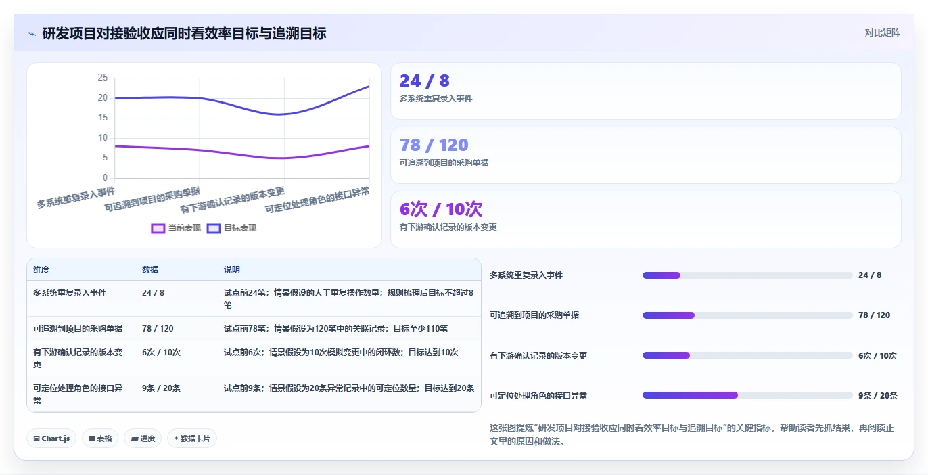The image size is (928, 475).
Task: Click the 可追溯到项目的采购单据 progress bar
Action: tap(747, 315)
